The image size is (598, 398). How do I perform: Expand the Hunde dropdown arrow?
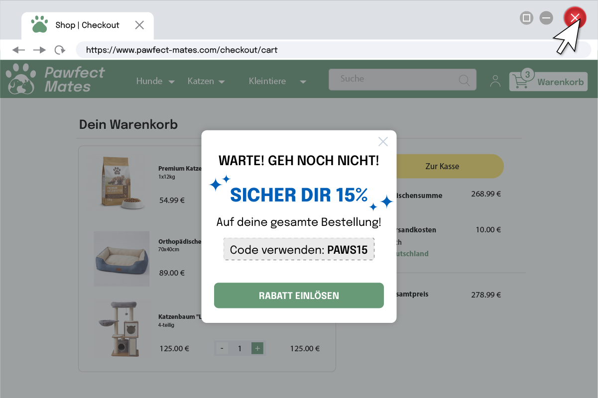pyautogui.click(x=171, y=82)
